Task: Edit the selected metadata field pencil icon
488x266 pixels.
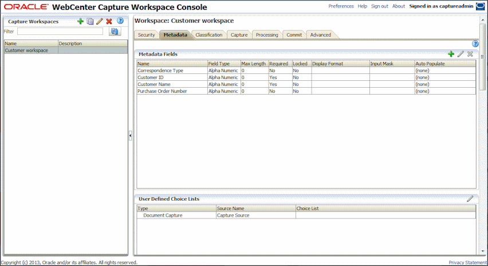Action: tap(461, 54)
